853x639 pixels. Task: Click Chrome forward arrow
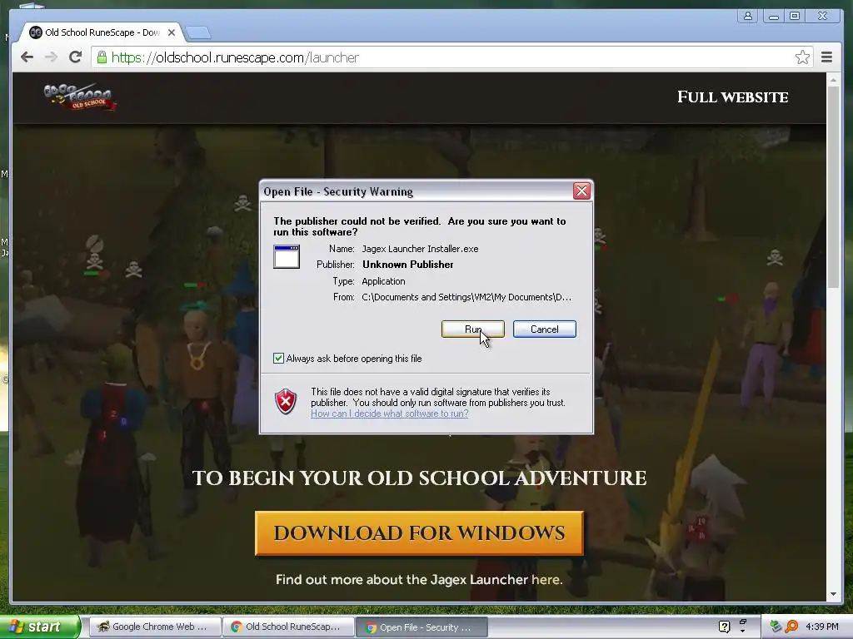(51, 57)
